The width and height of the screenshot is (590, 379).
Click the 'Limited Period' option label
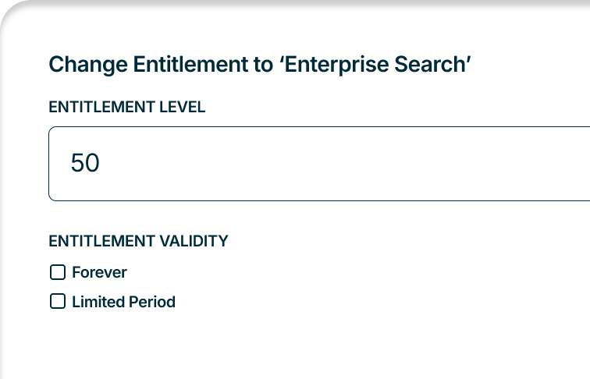coord(123,302)
